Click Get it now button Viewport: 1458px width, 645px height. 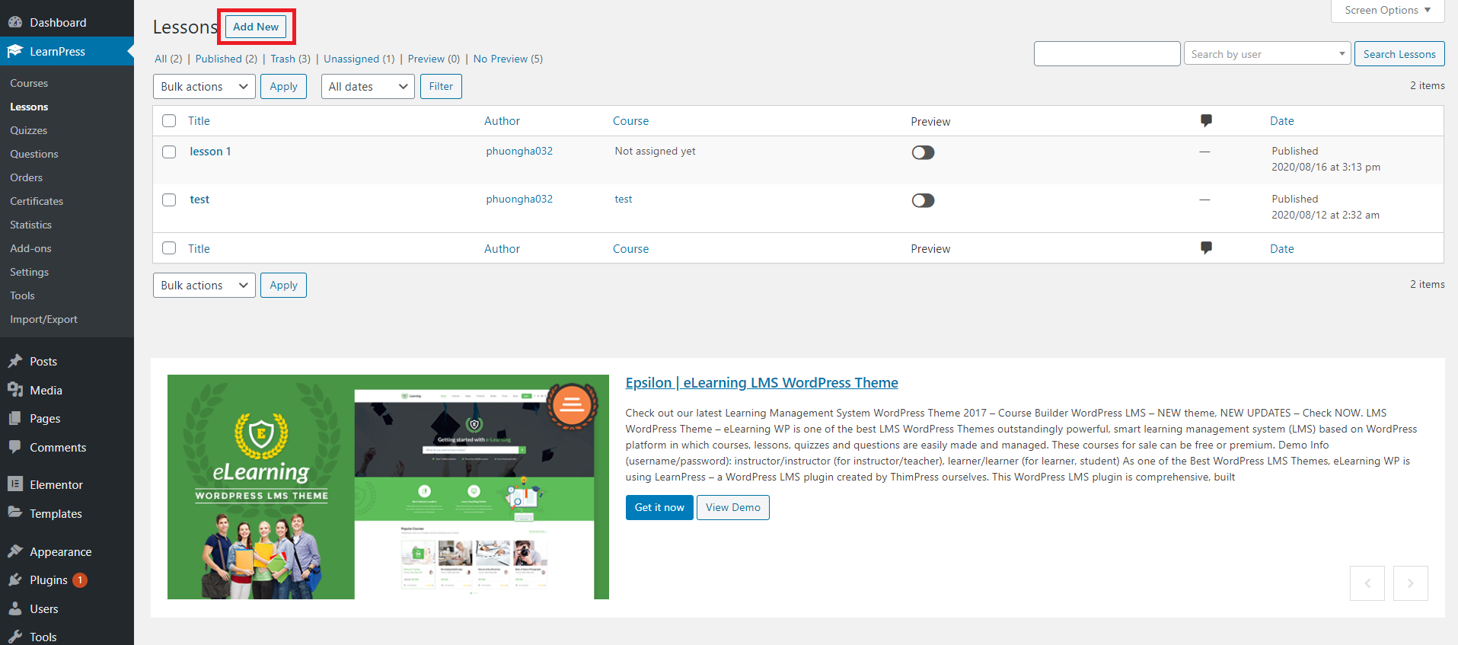(x=659, y=507)
